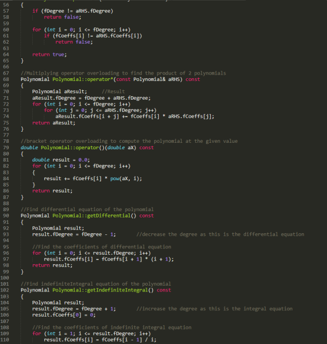This screenshot has width=327, height=344.
Task: Click '//Find the coefficients of indefinite integral' comment
Action: (x=112, y=327)
